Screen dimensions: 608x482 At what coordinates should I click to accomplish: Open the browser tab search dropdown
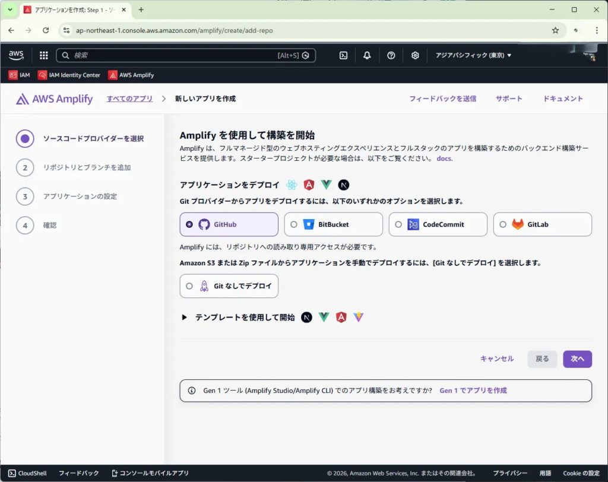coord(9,9)
